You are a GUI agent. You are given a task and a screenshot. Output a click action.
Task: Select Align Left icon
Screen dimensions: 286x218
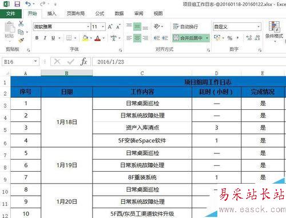coord(129,38)
